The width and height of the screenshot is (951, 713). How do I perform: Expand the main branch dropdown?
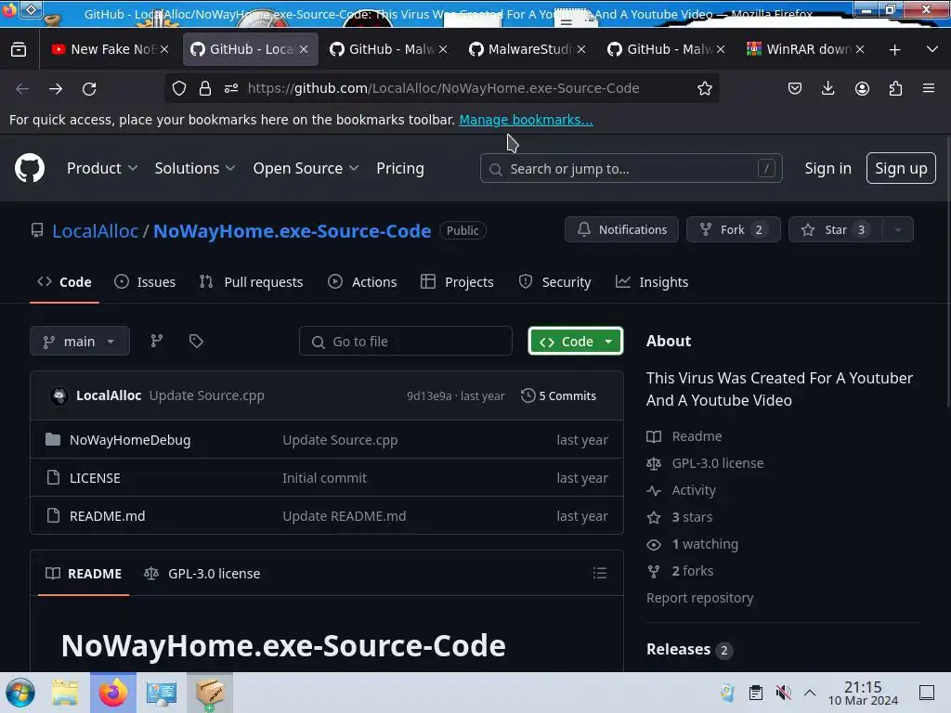[x=80, y=342]
